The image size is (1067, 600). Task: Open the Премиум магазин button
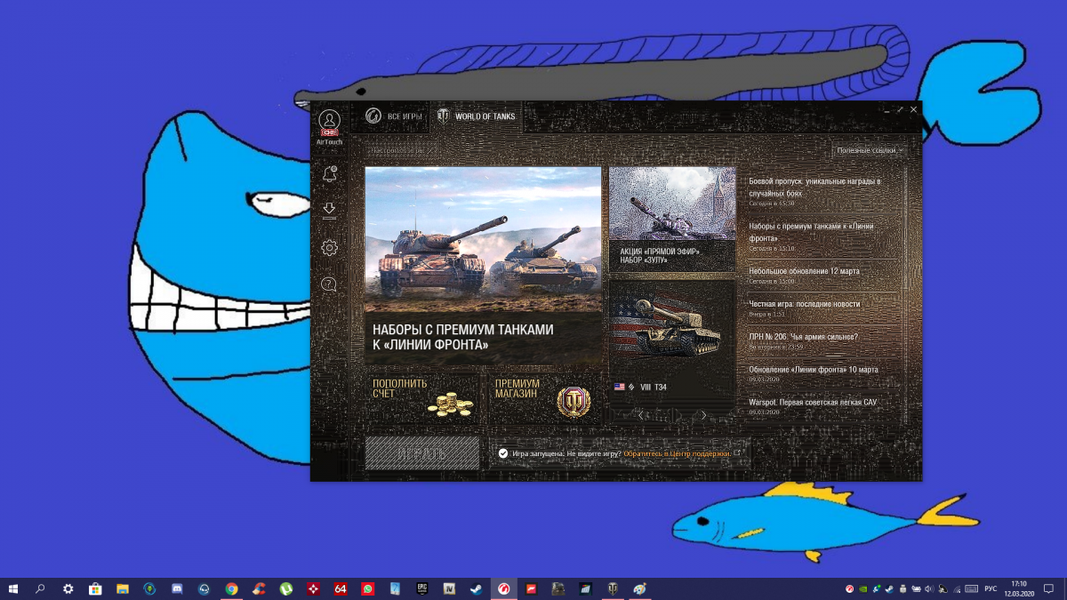pyautogui.click(x=545, y=398)
